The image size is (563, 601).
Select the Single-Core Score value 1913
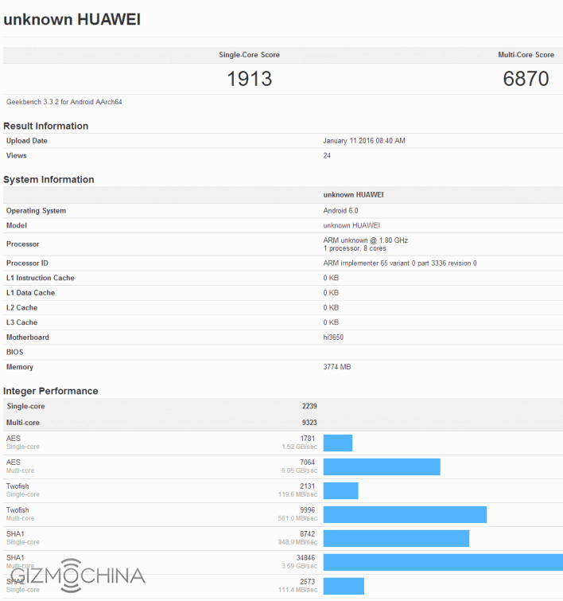[250, 79]
